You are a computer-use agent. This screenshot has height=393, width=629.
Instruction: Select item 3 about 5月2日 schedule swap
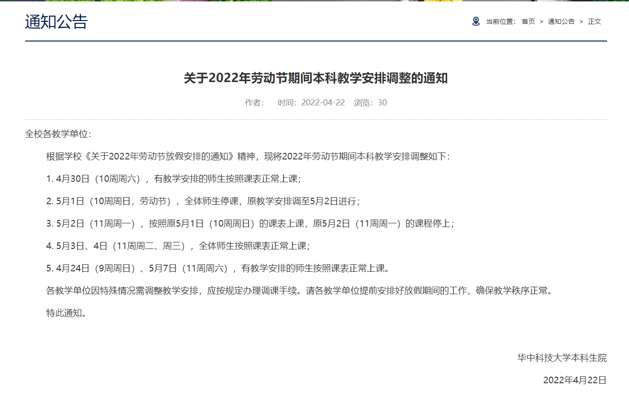point(250,224)
